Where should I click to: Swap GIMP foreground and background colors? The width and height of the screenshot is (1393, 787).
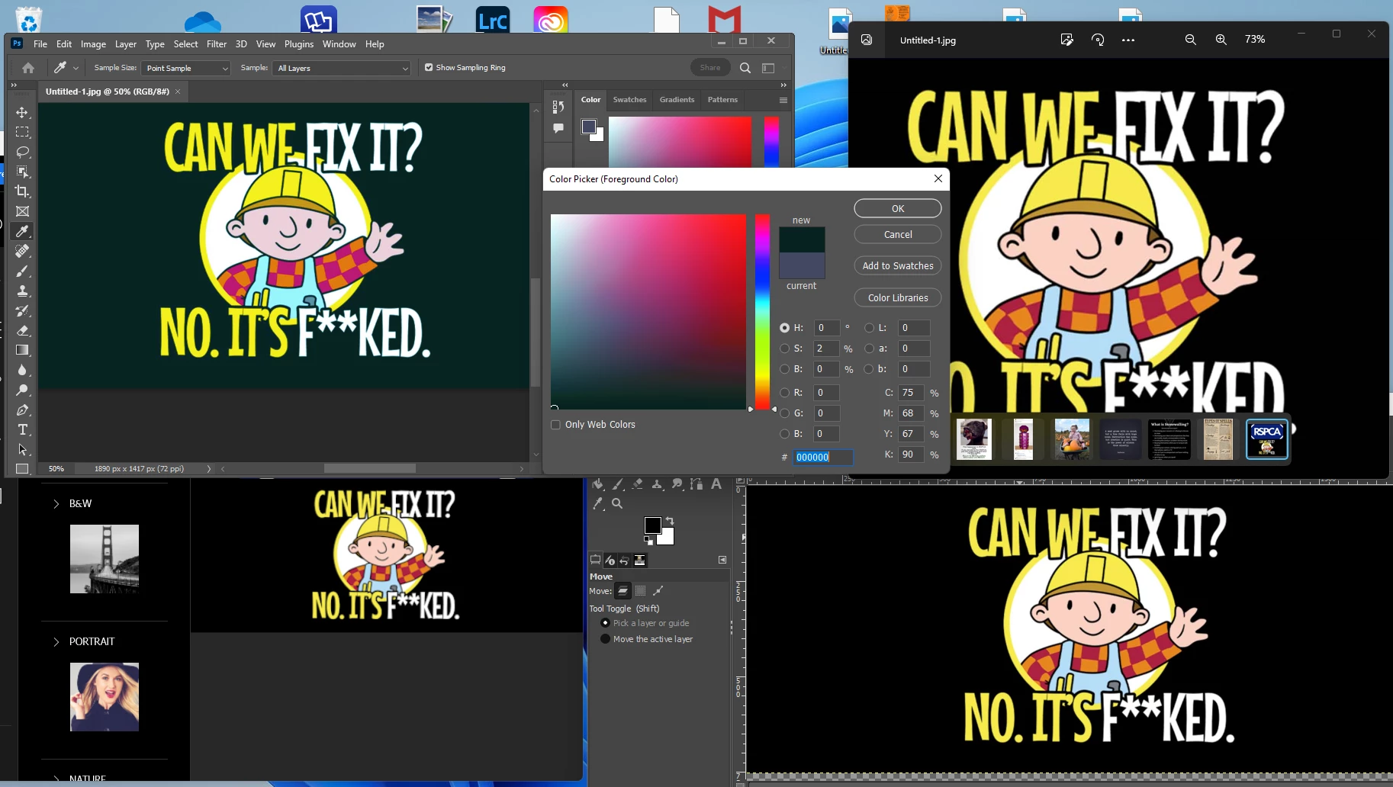670,520
